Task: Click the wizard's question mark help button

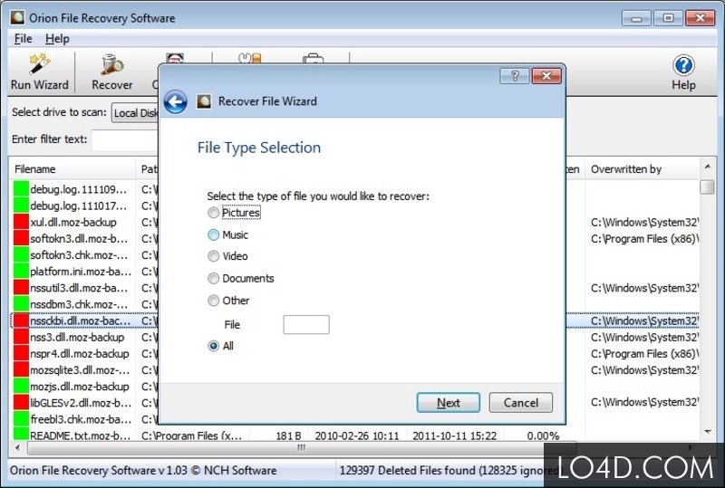Action: (x=515, y=76)
